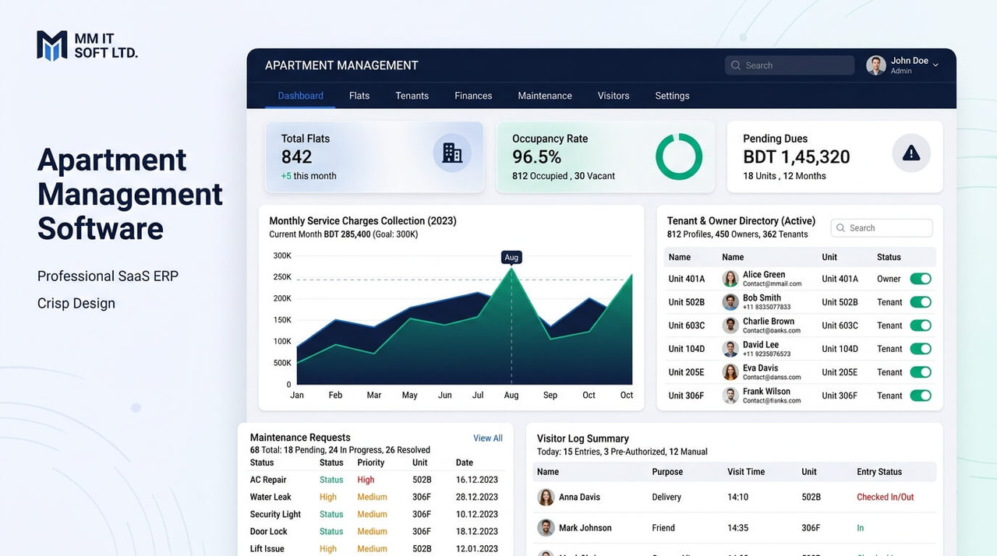Click the Owner status for Alice Green
Image resolution: width=997 pixels, height=556 pixels.
(889, 279)
